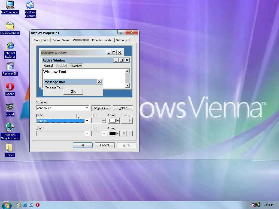Click white Item color swatch

pyautogui.click(x=113, y=121)
